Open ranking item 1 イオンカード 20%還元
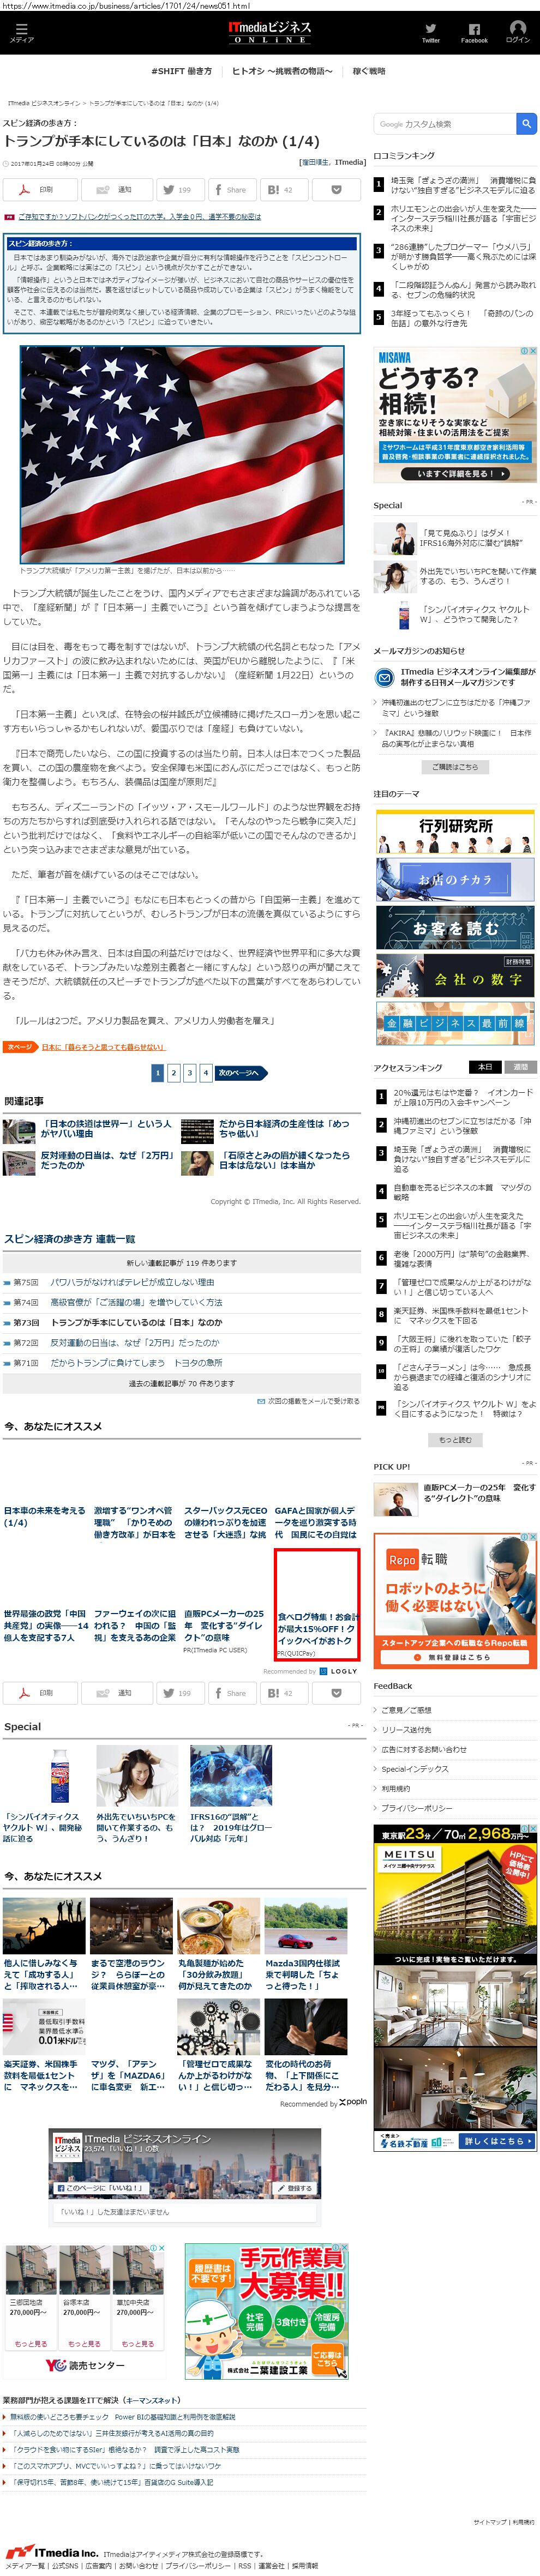Screen dimensions: 540x2576 coord(463,1097)
